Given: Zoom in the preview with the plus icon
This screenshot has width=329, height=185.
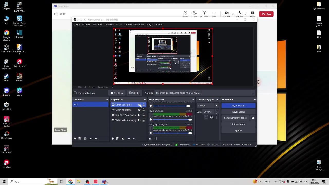Looking at the screenshot, I should [85, 87].
